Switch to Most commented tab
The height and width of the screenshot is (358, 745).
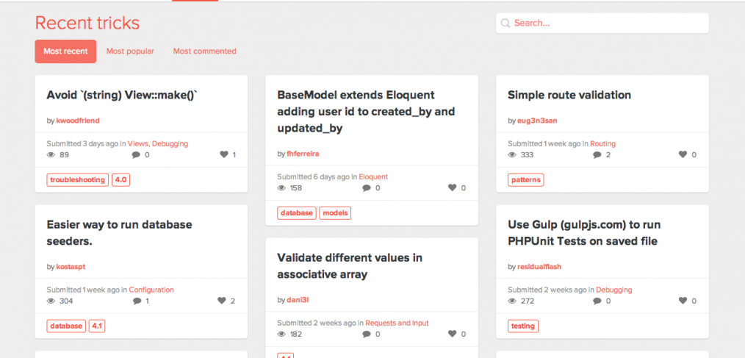pyautogui.click(x=204, y=51)
